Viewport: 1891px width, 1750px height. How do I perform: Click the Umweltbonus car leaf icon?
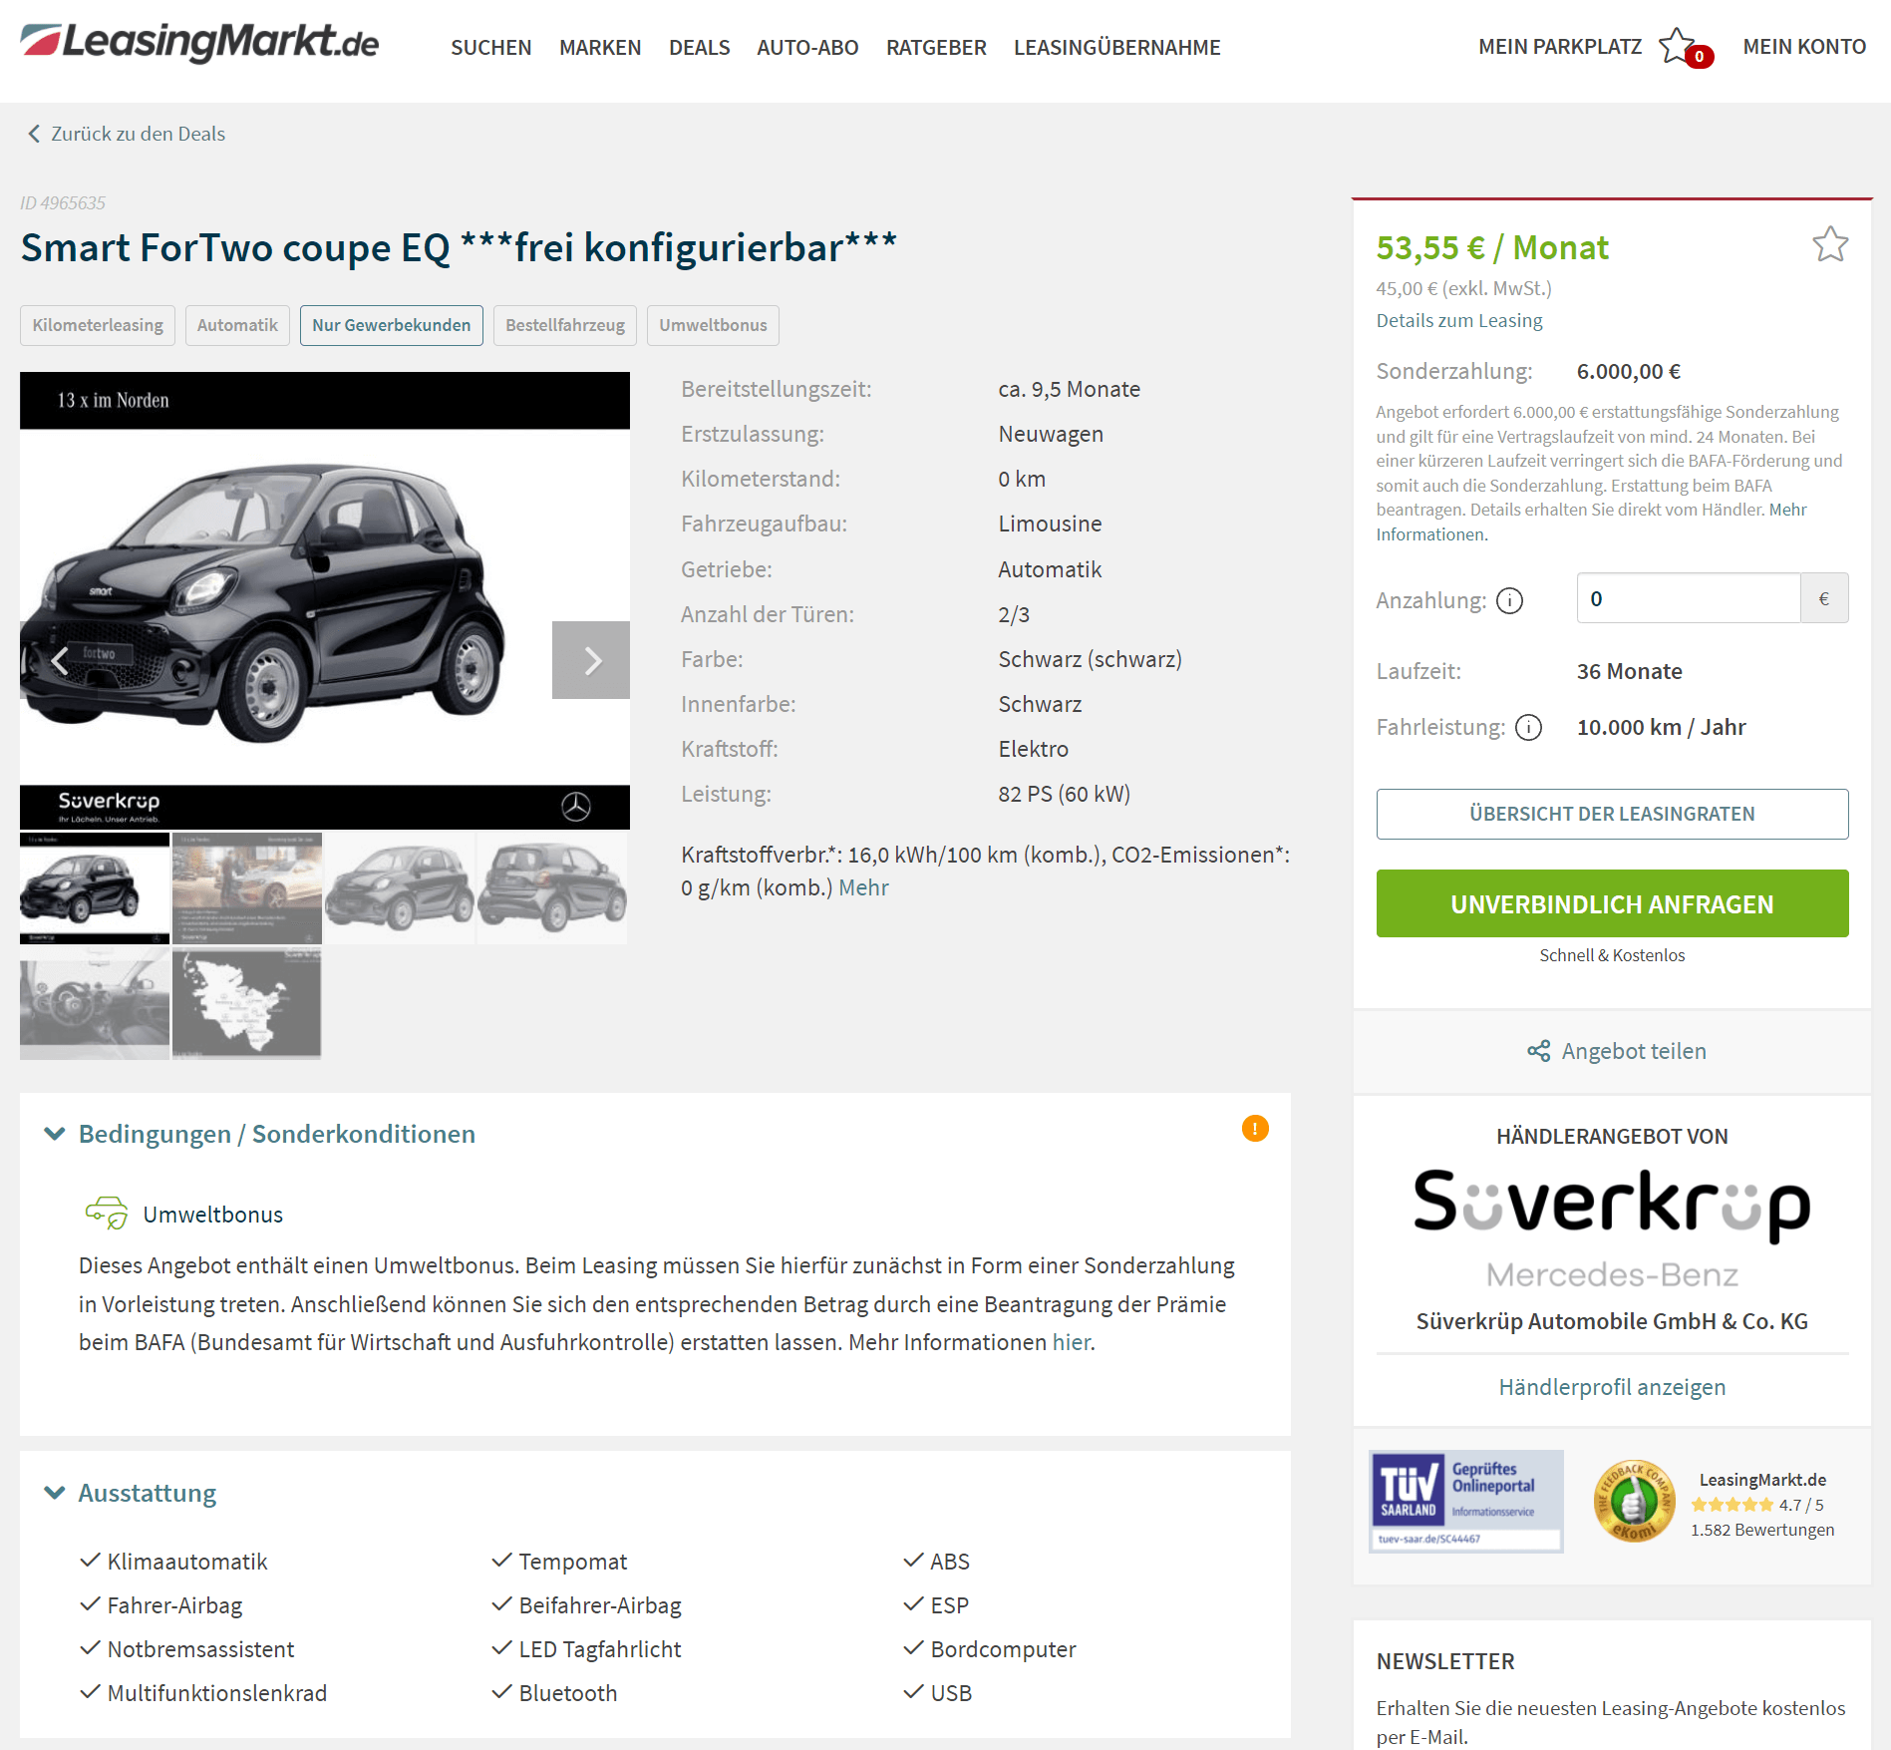pyautogui.click(x=107, y=1213)
